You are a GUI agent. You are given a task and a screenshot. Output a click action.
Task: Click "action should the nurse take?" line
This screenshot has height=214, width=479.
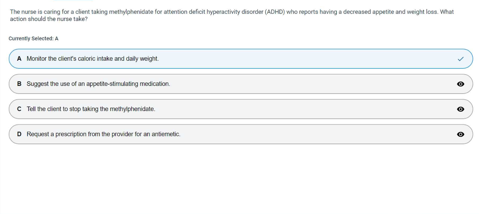49,19
